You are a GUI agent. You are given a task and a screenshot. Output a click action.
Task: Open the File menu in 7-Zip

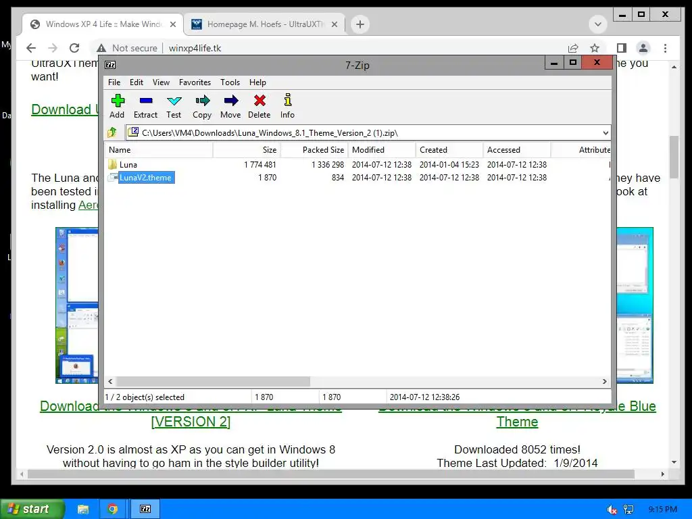click(x=114, y=82)
